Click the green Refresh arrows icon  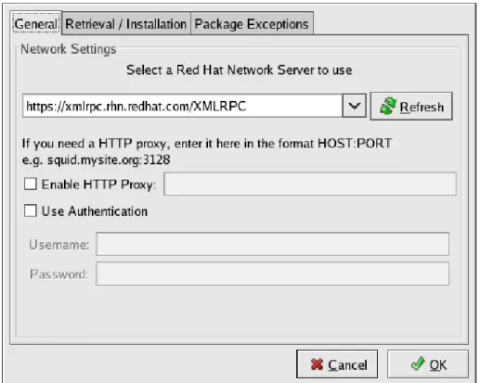tap(388, 106)
